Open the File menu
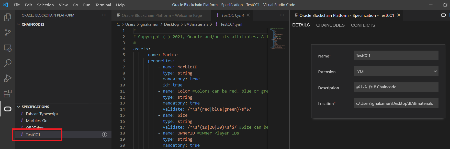450x149 pixels. [17, 5]
